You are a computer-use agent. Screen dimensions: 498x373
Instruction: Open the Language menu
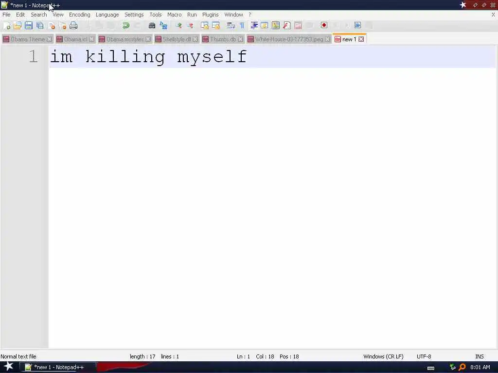pyautogui.click(x=107, y=15)
